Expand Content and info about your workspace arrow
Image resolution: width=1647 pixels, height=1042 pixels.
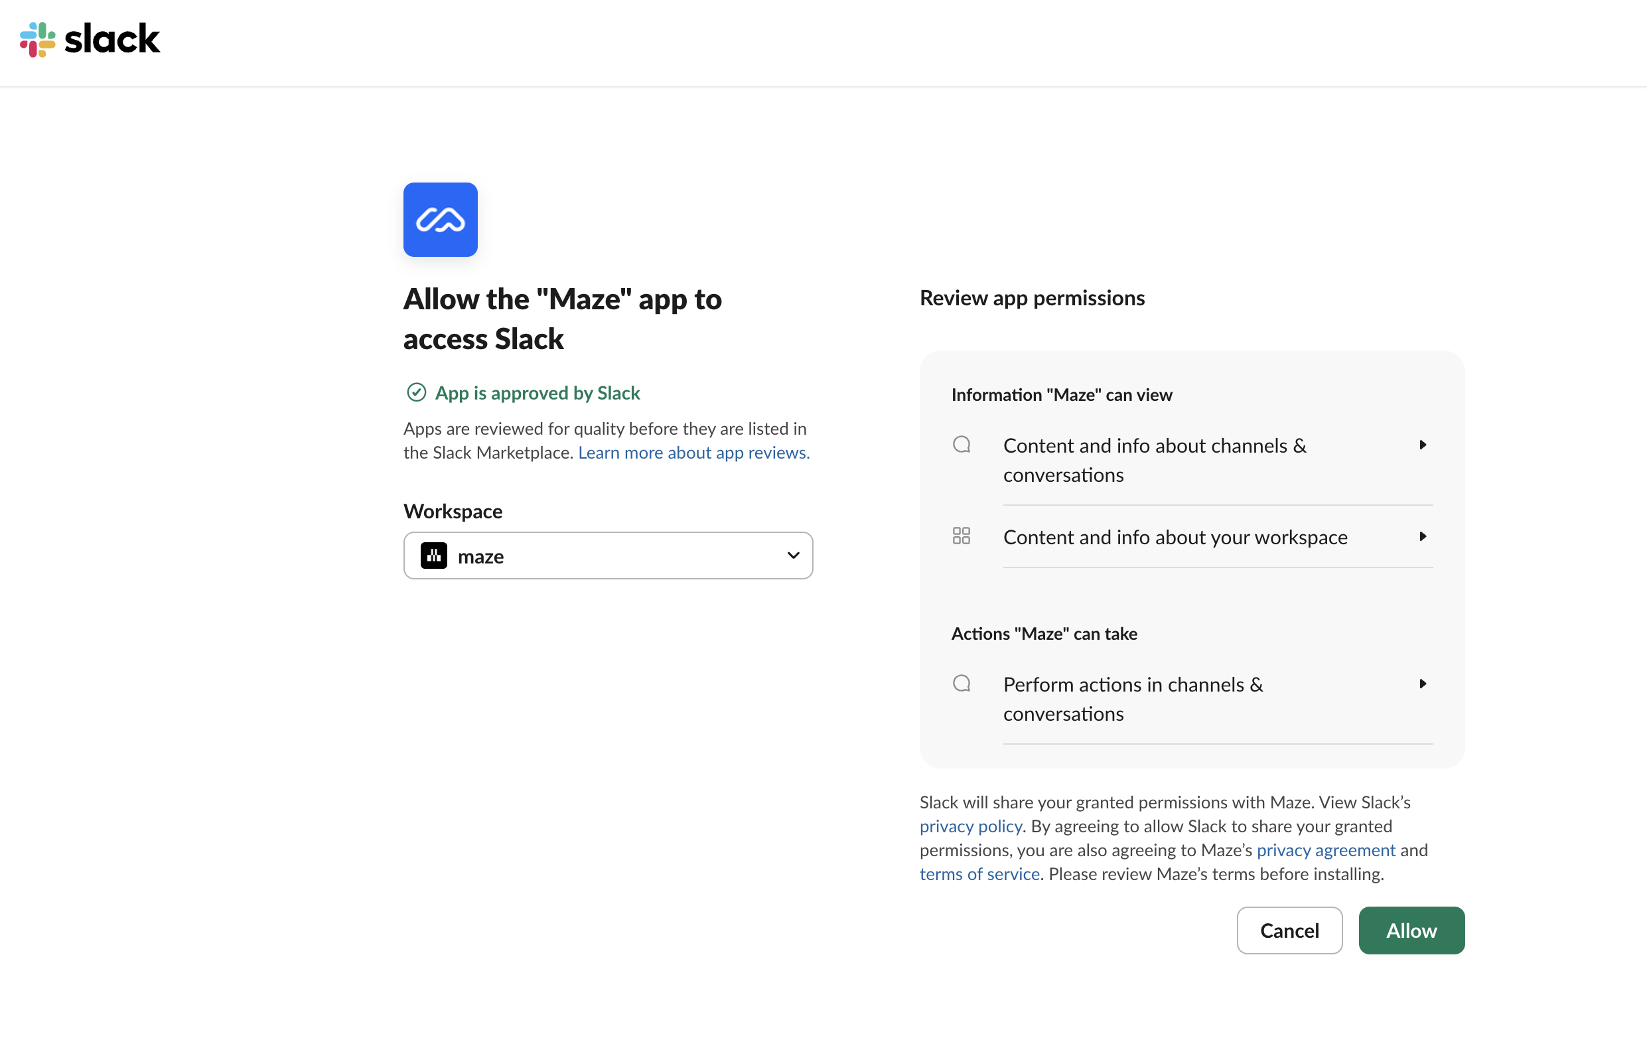1422,536
